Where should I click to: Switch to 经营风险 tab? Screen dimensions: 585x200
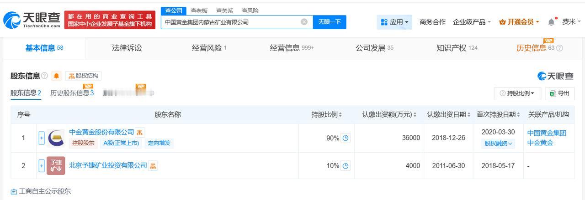pos(209,48)
